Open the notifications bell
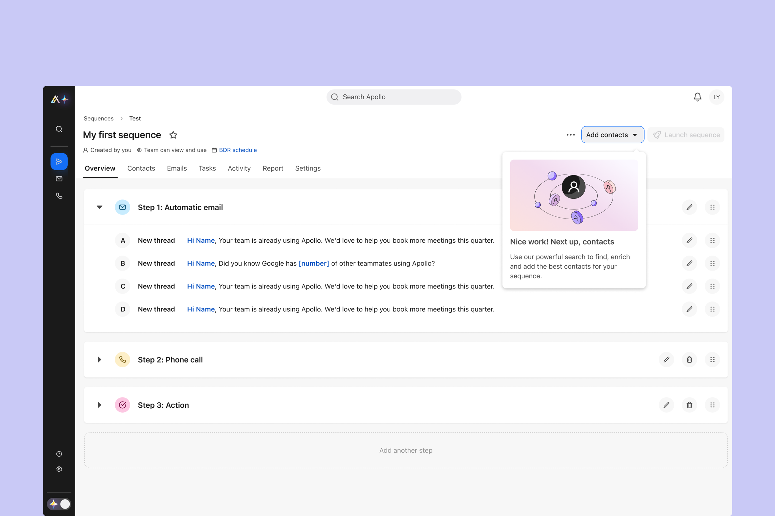 697,97
